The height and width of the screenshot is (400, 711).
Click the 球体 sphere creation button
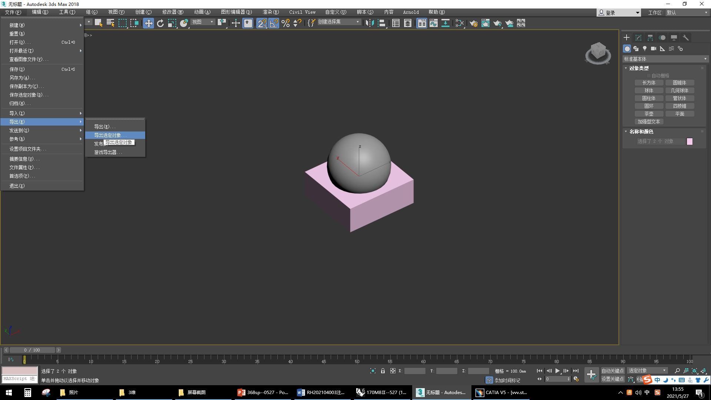tap(649, 90)
